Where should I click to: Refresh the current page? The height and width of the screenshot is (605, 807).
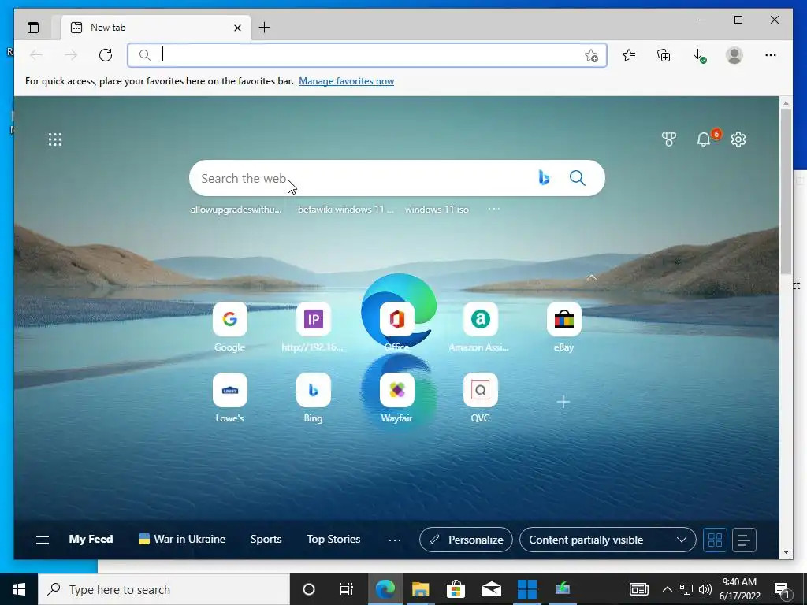point(106,55)
